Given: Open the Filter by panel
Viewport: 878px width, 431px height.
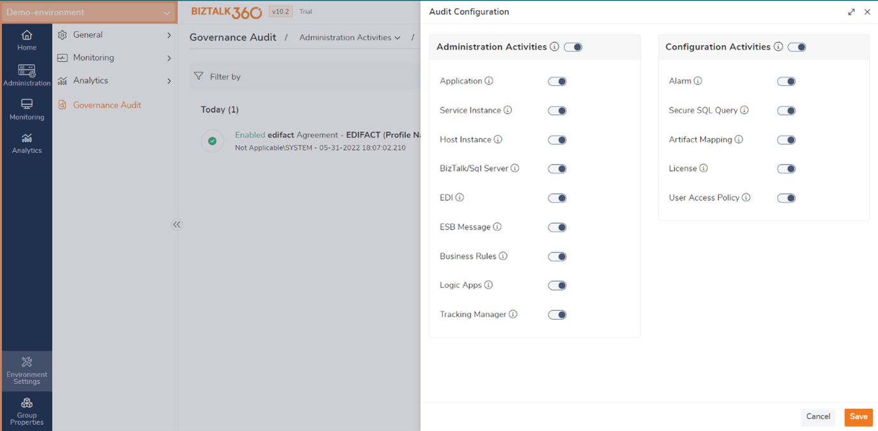Looking at the screenshot, I should point(220,76).
